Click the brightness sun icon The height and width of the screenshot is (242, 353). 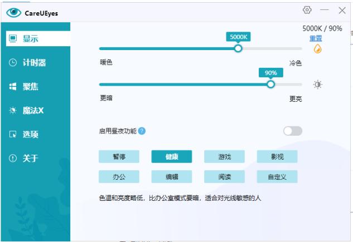(x=318, y=85)
